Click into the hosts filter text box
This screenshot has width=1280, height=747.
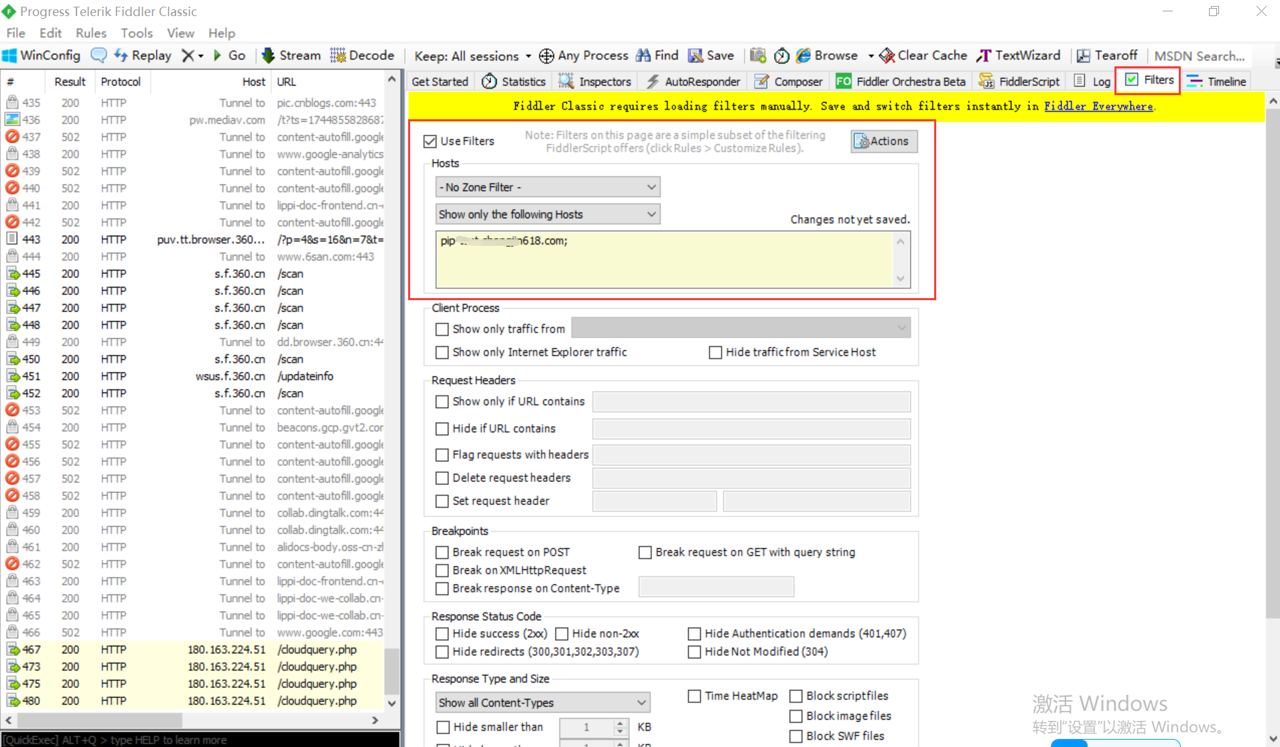[x=665, y=260]
